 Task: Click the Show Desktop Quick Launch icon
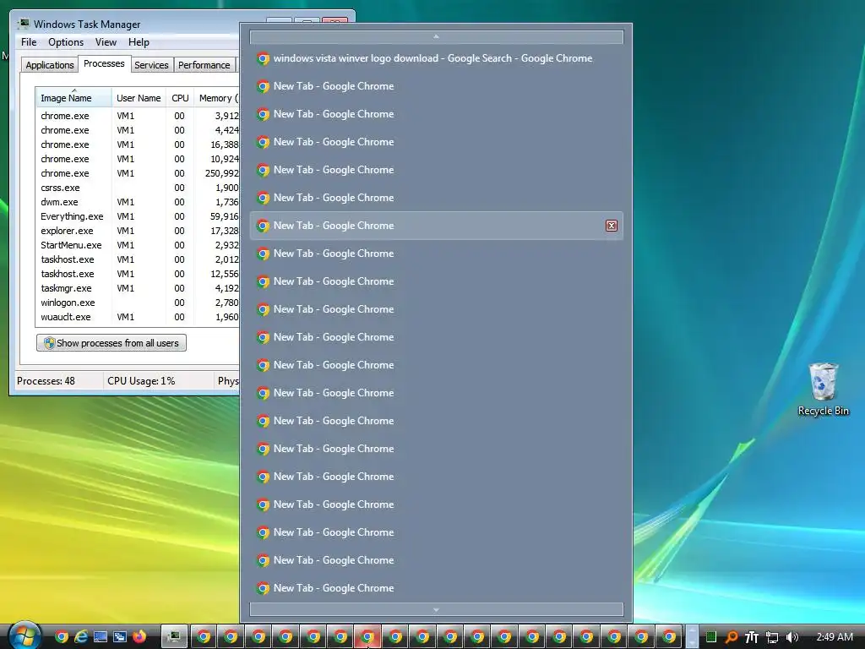pyautogui.click(x=101, y=637)
